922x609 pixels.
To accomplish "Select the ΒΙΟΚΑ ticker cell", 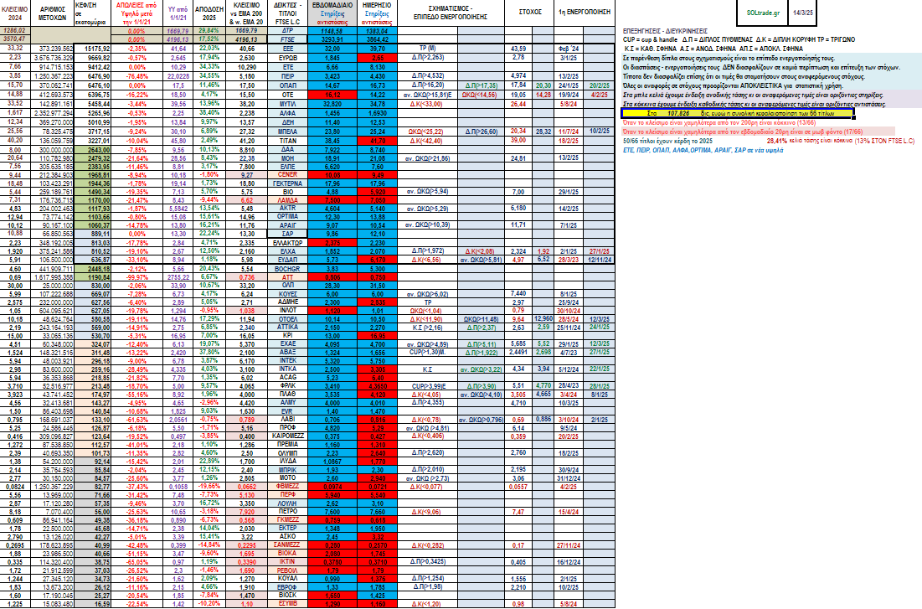I will click(x=288, y=554).
